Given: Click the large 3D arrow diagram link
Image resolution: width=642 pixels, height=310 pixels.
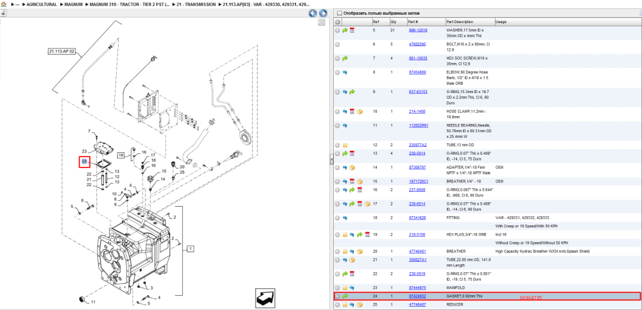Looking at the screenshot, I should (265, 298).
